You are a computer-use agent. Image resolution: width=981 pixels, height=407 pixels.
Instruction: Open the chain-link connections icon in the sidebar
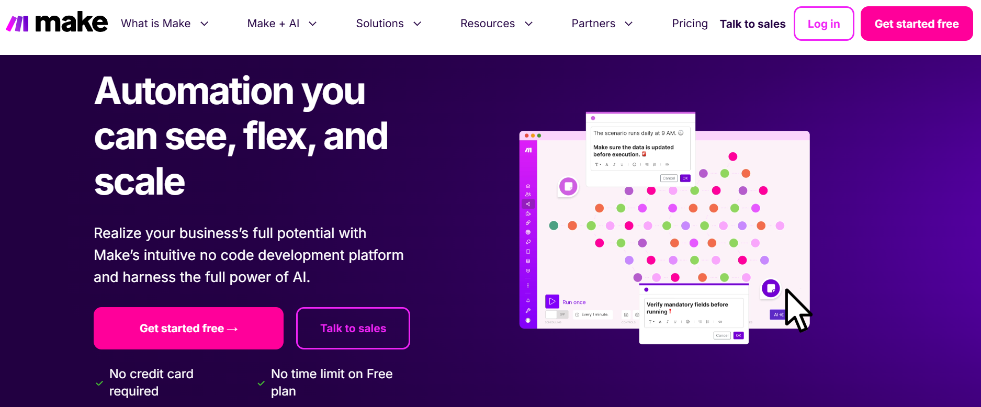click(x=528, y=223)
